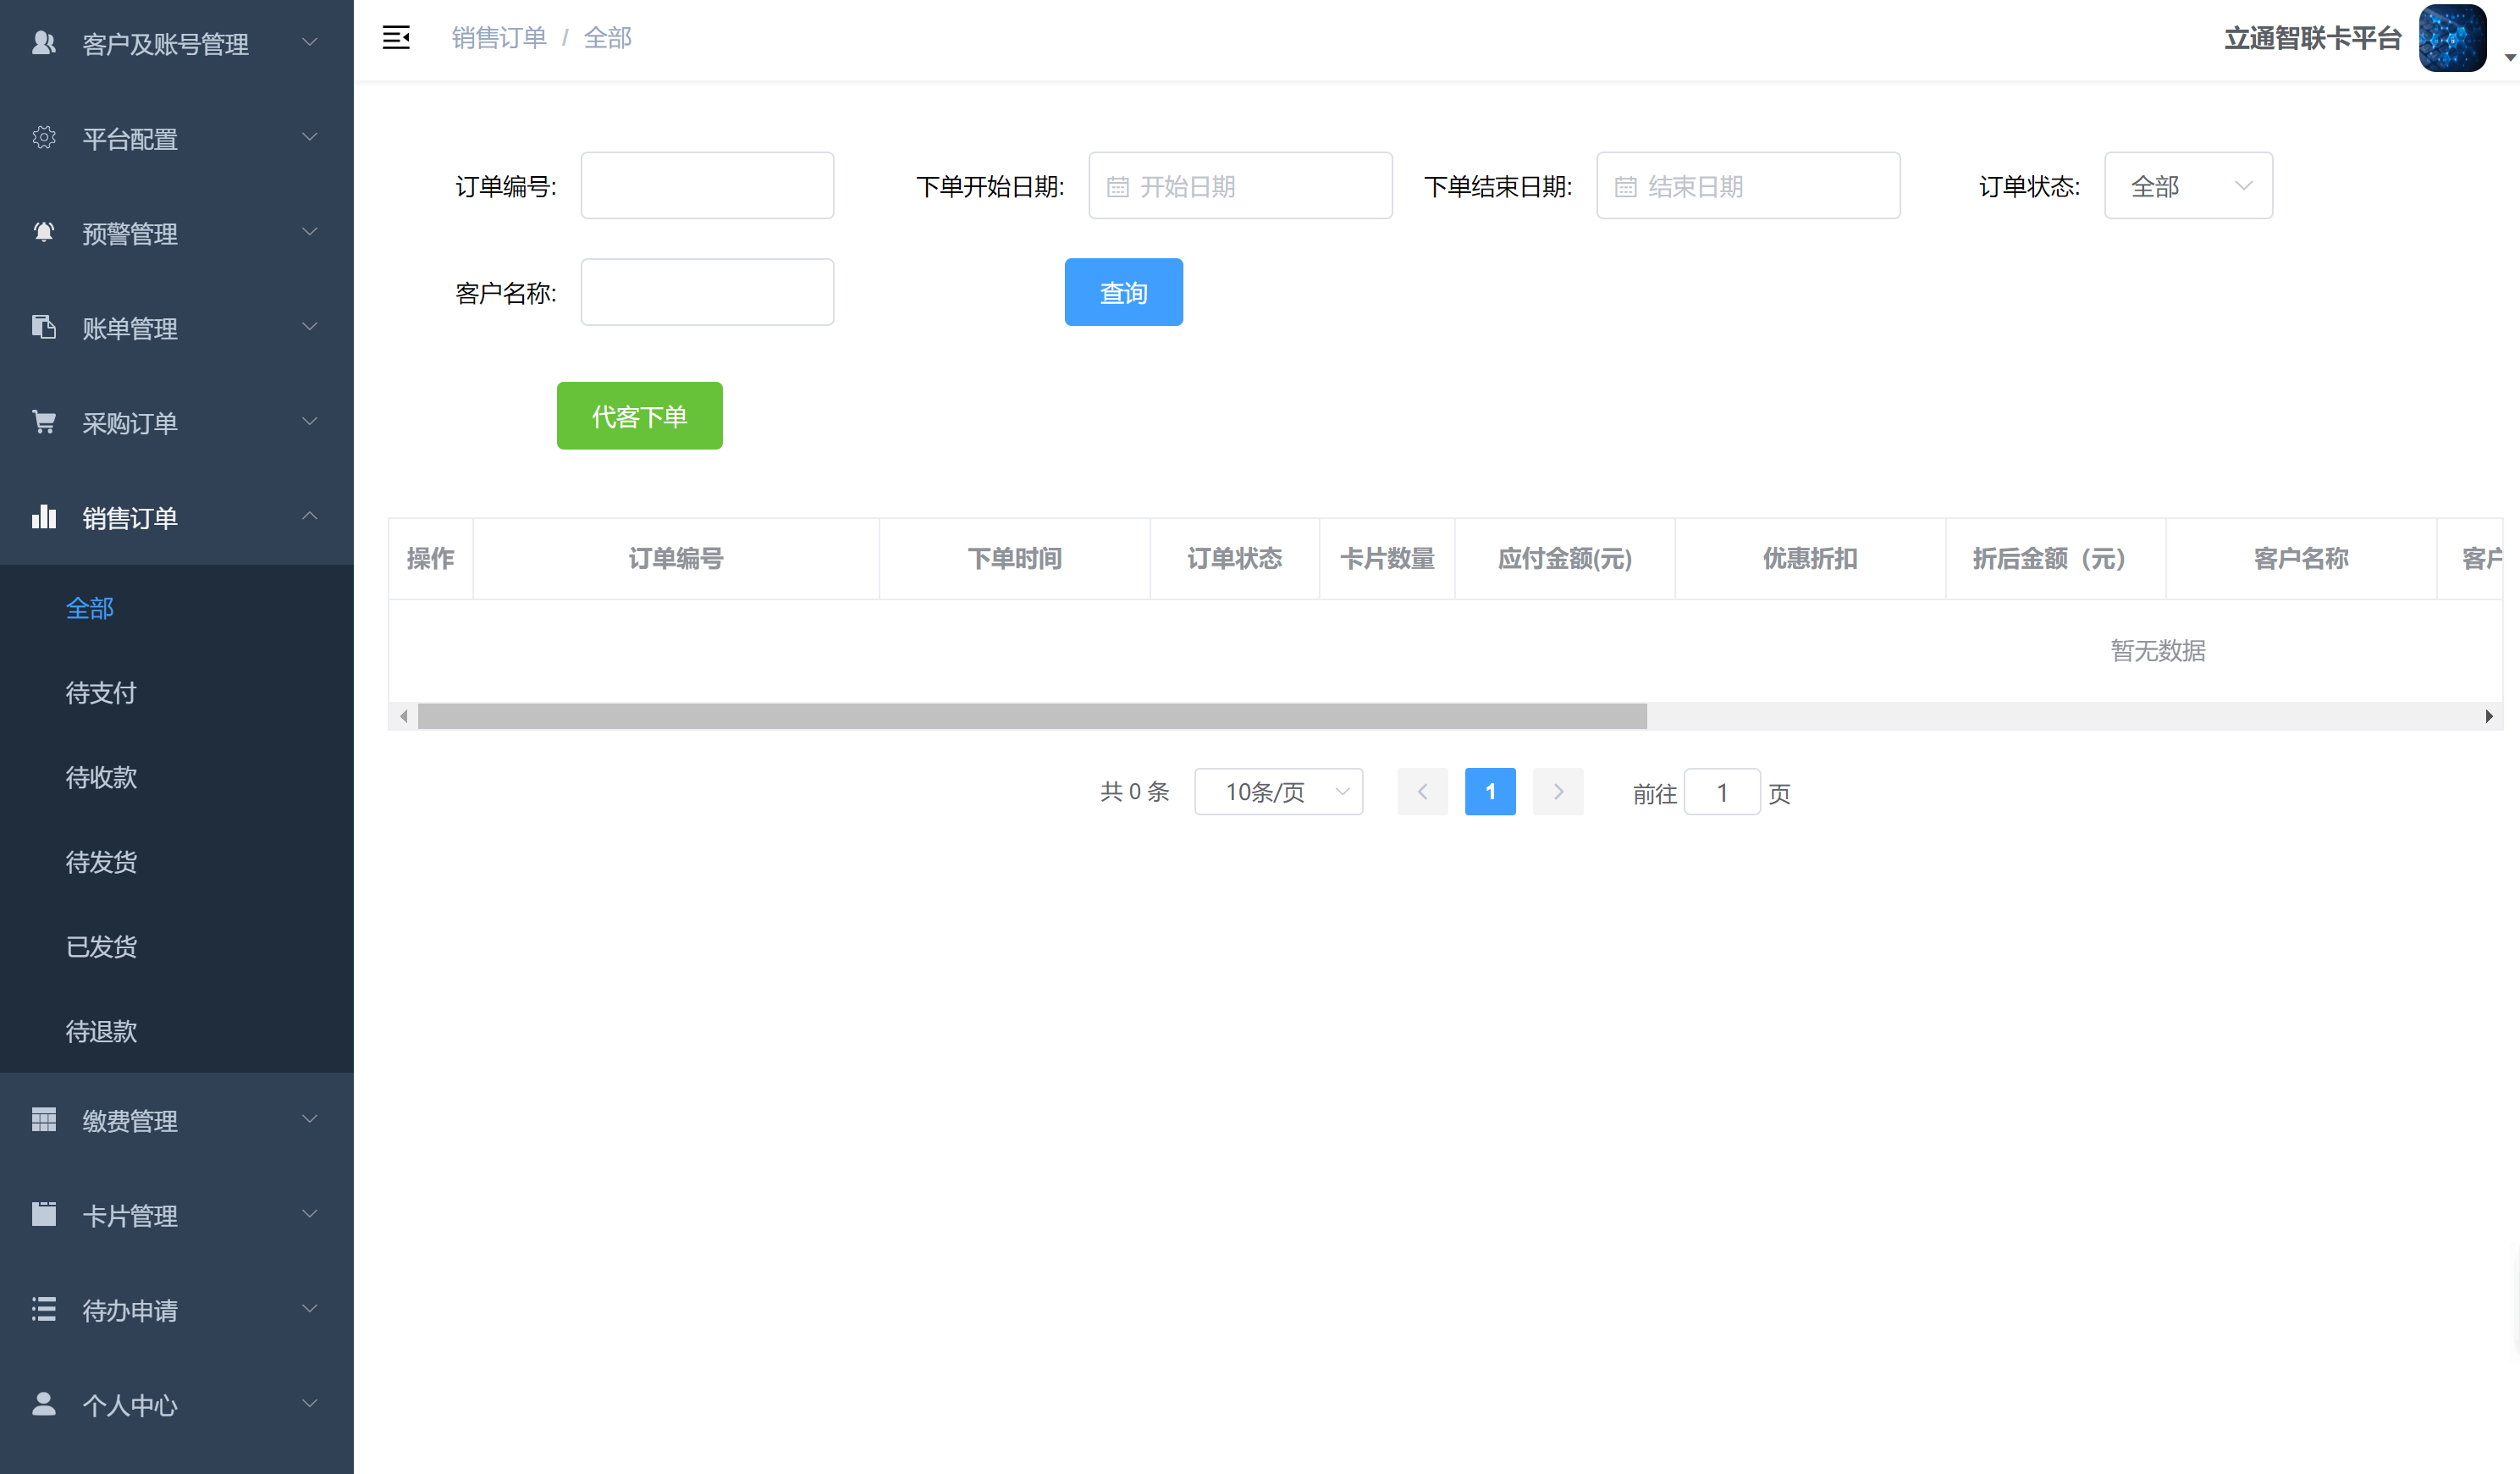Click the 订单状态 column header
This screenshot has width=2520, height=1474.
(x=1235, y=559)
